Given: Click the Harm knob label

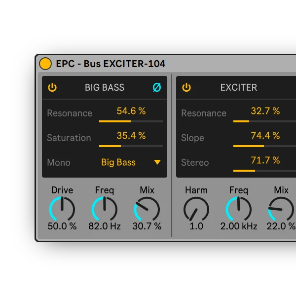Looking at the screenshot, I should [x=196, y=190].
